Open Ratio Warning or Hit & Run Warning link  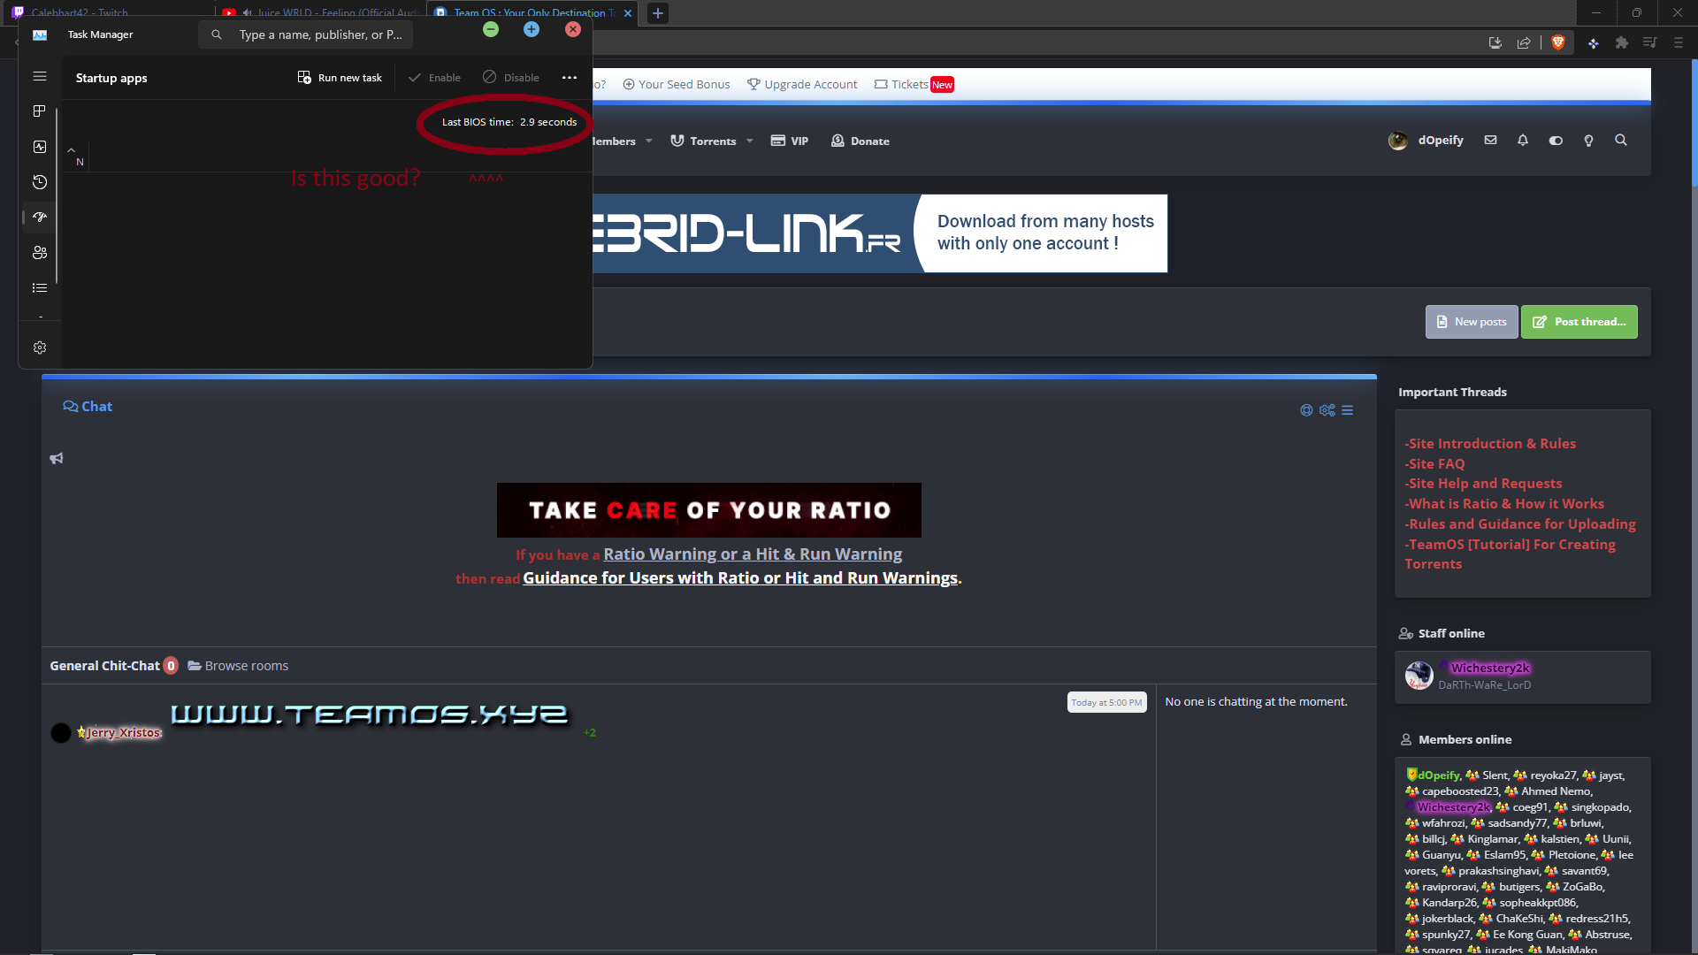pos(753,554)
